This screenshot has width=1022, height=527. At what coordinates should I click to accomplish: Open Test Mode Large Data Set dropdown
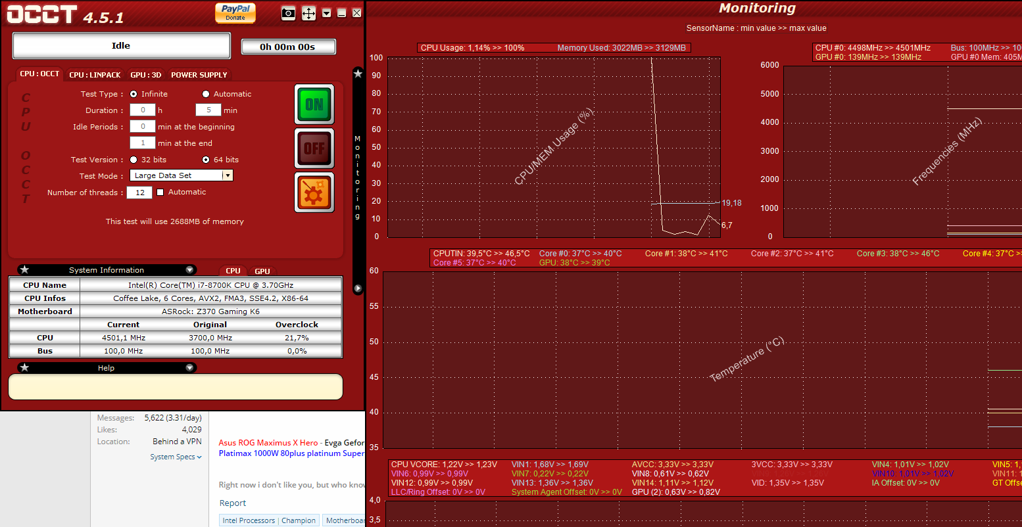(182, 175)
